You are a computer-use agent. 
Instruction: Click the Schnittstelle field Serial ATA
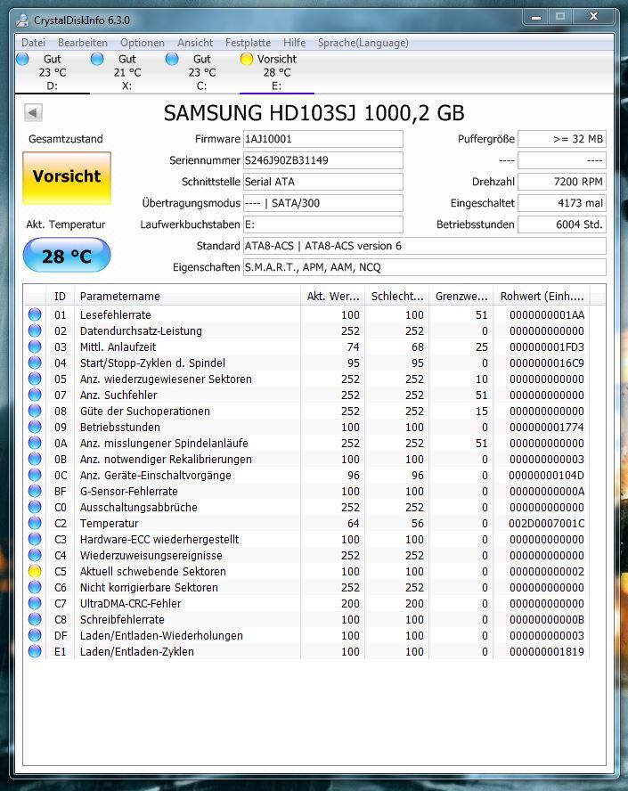coord(322,182)
